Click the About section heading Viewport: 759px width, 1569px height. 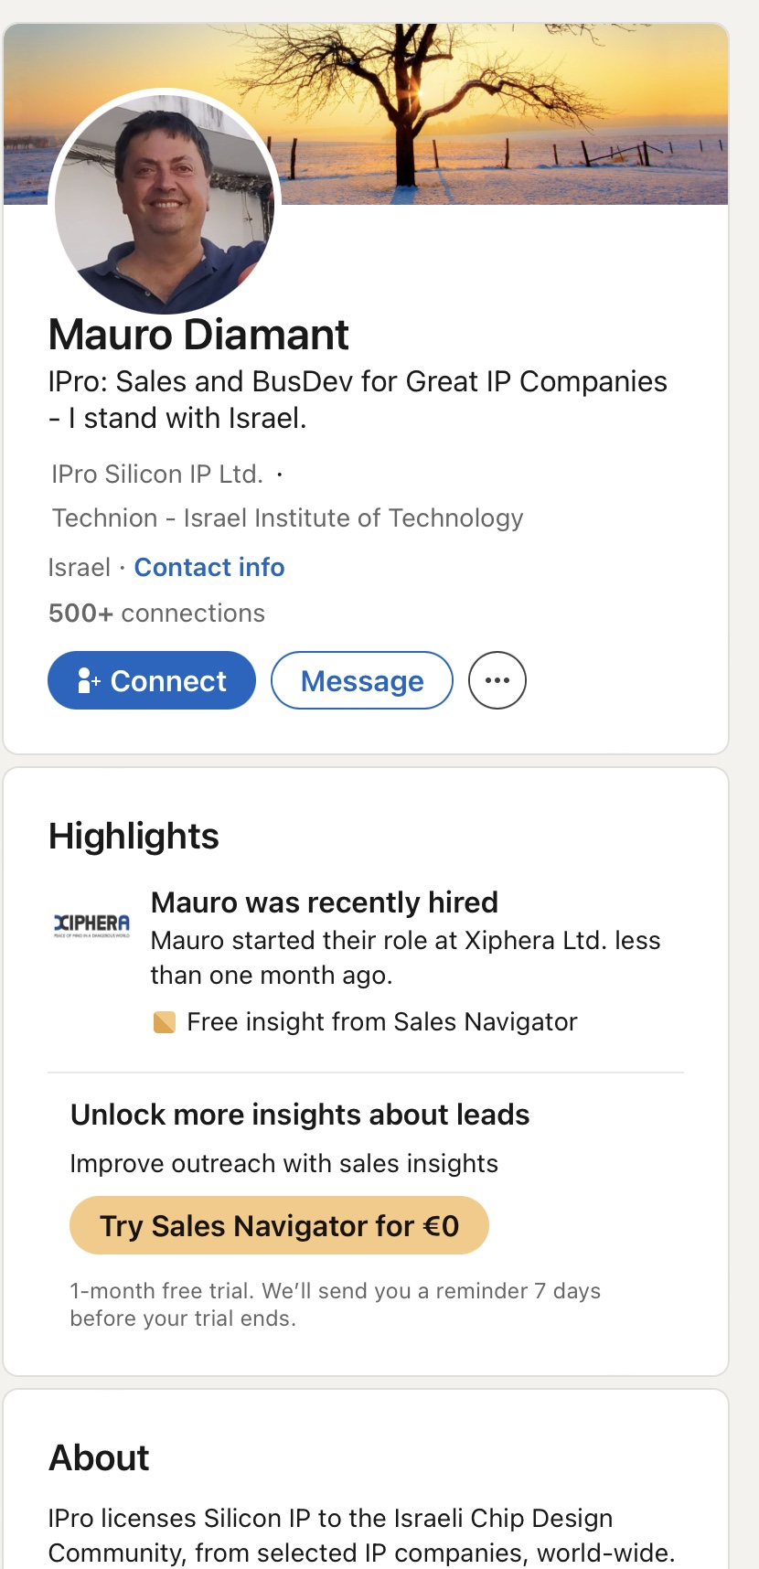tap(99, 1458)
